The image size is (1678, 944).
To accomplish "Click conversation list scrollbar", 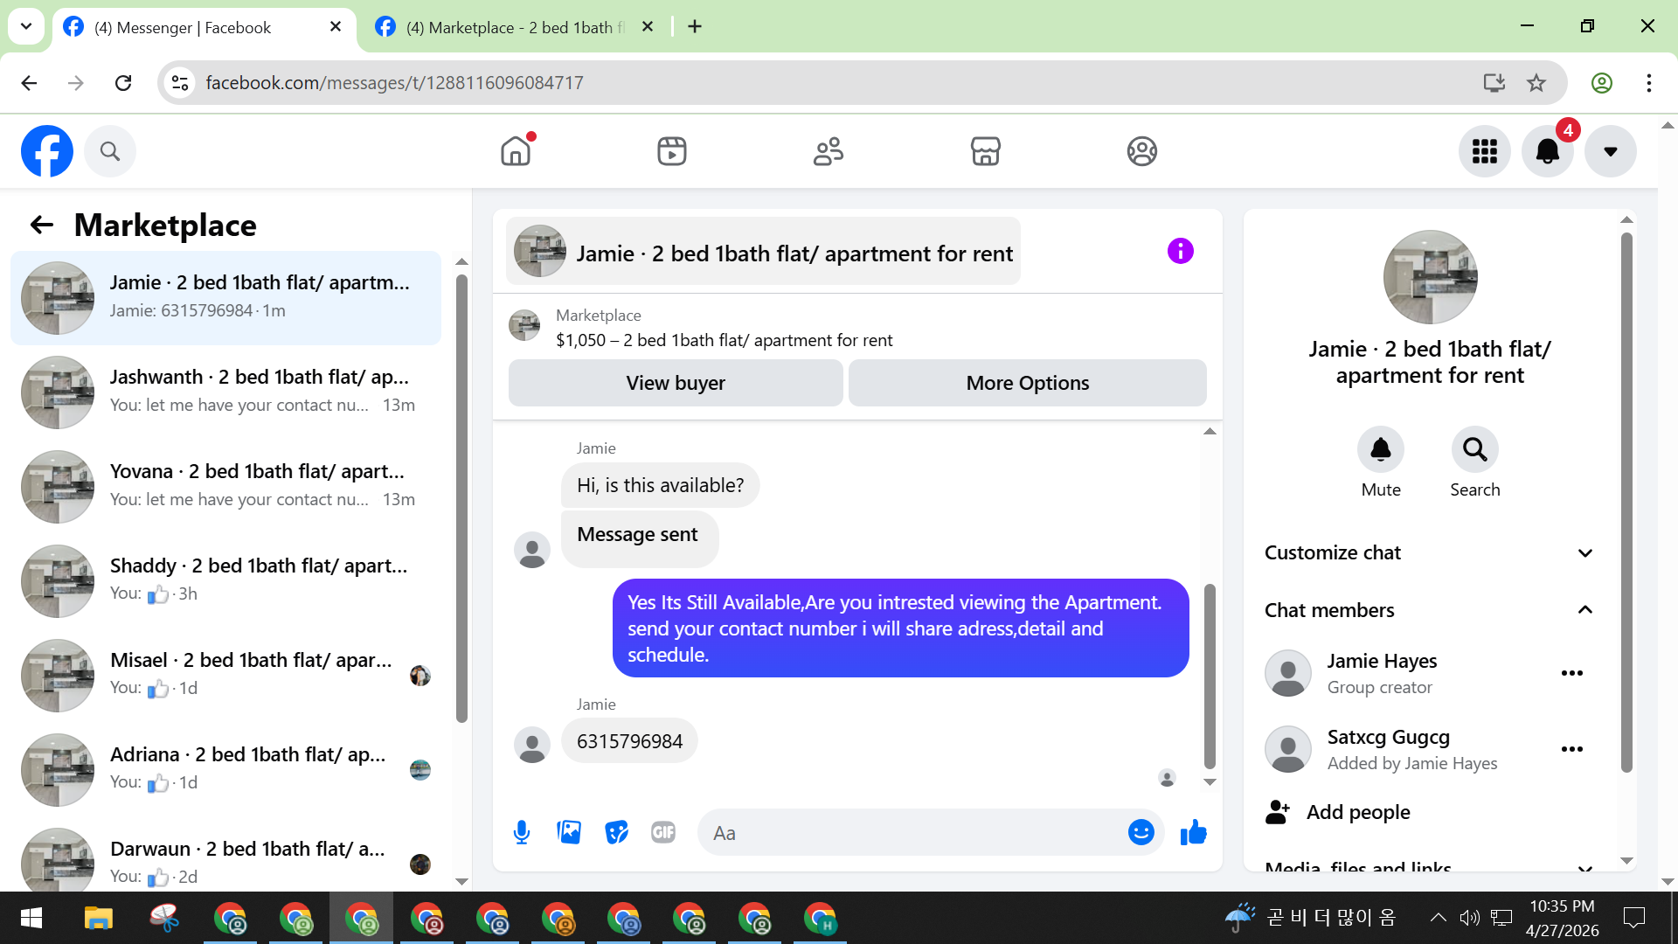I will pos(461,498).
